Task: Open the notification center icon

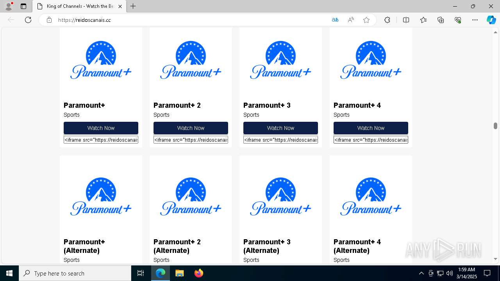Action: click(487, 273)
